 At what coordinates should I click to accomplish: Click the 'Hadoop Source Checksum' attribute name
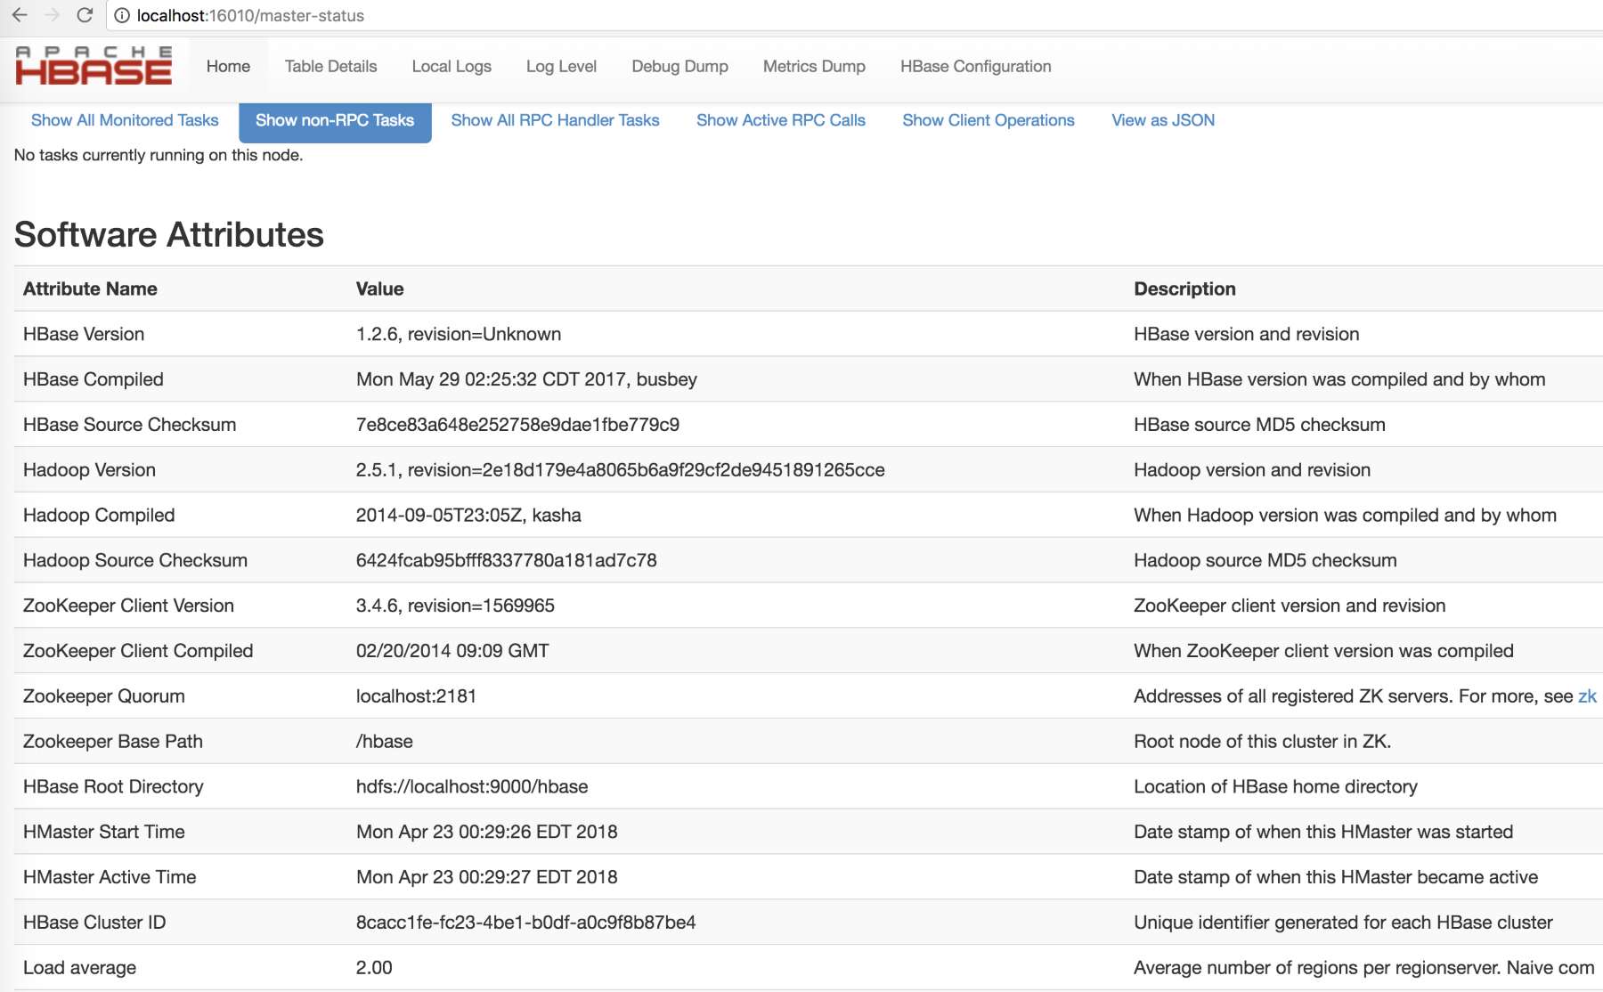(135, 560)
